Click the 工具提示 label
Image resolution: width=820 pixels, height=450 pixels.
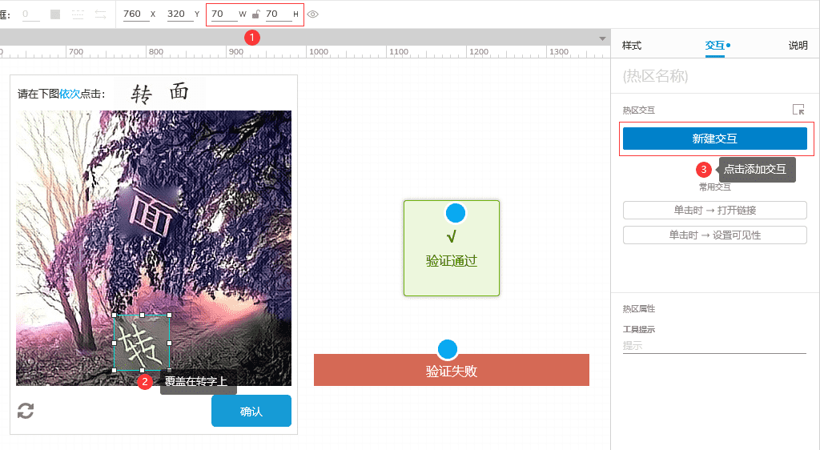[x=638, y=329]
